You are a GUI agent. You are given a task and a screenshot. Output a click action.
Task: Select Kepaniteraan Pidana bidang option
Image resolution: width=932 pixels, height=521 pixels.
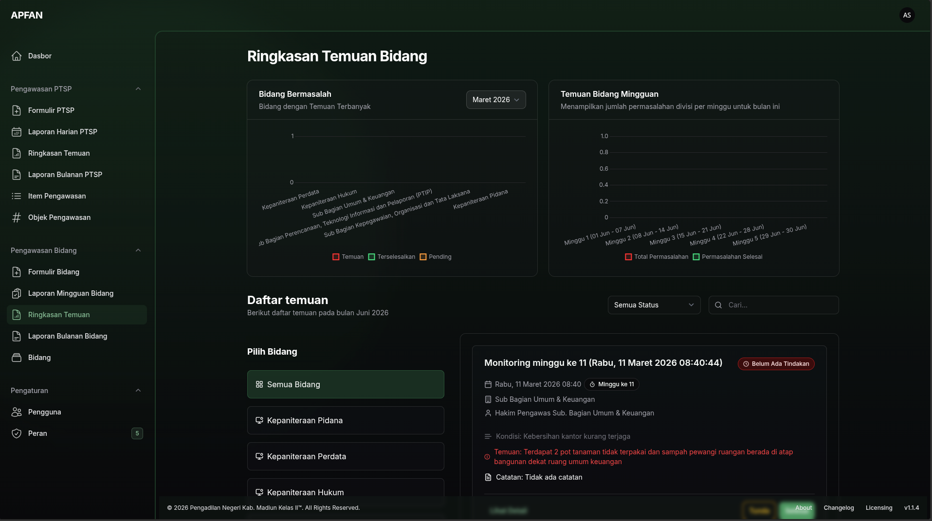point(346,420)
